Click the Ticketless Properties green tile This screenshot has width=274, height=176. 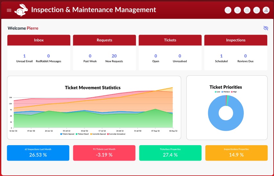(x=170, y=153)
